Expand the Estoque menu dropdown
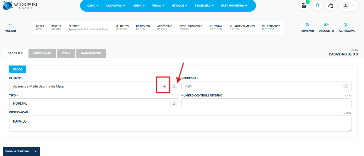Viewport: 364px width, 156px height. click(x=180, y=5)
